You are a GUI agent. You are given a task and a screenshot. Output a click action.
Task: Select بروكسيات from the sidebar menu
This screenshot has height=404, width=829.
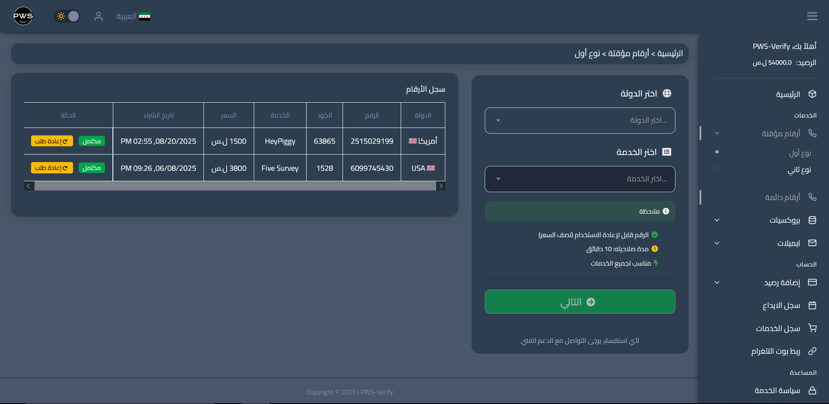pyautogui.click(x=785, y=220)
